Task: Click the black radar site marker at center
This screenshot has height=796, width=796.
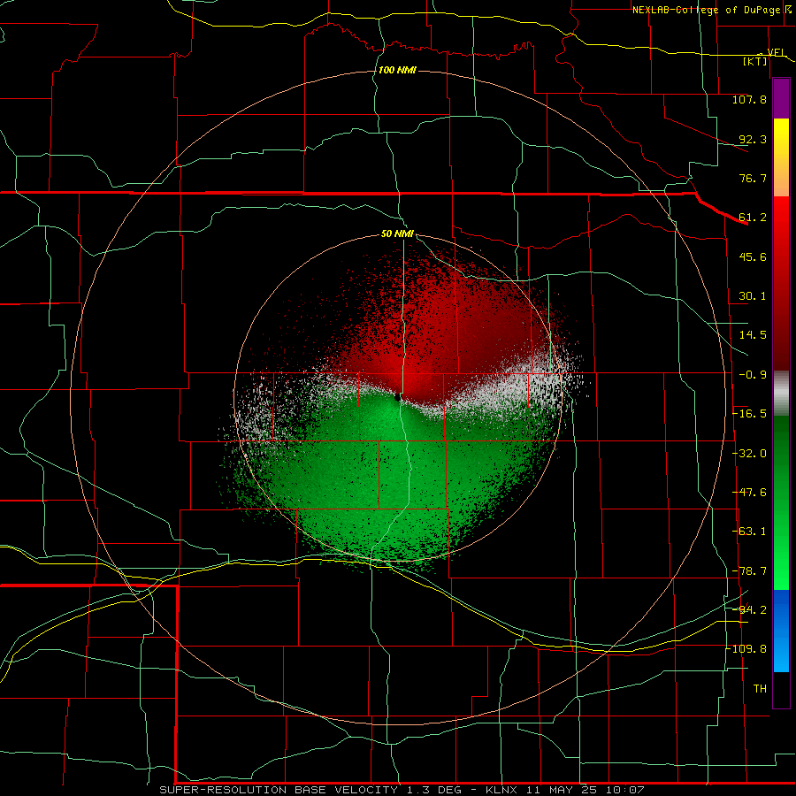Action: [397, 397]
